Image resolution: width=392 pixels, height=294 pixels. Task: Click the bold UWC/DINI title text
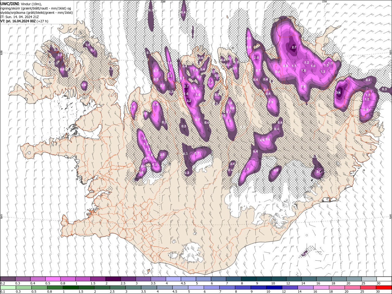pyautogui.click(x=9, y=3)
